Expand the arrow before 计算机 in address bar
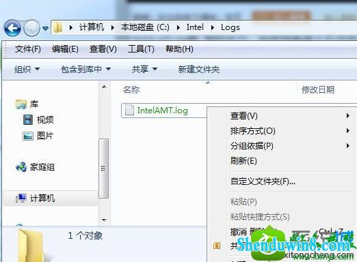 (71, 27)
